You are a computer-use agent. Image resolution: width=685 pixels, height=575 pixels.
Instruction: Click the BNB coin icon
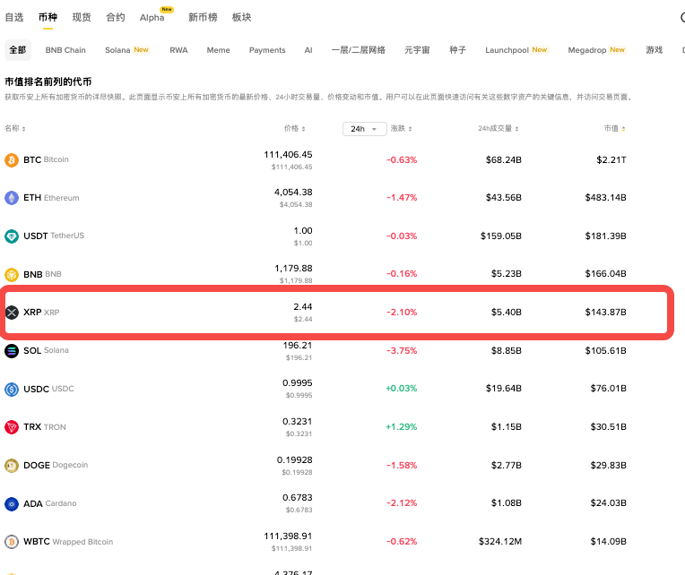click(12, 275)
